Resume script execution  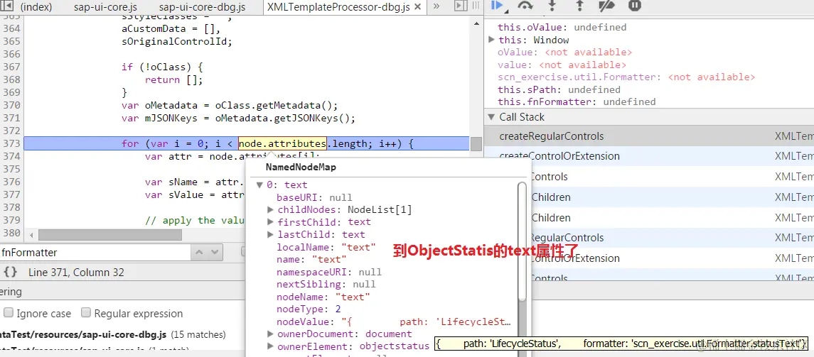point(498,5)
